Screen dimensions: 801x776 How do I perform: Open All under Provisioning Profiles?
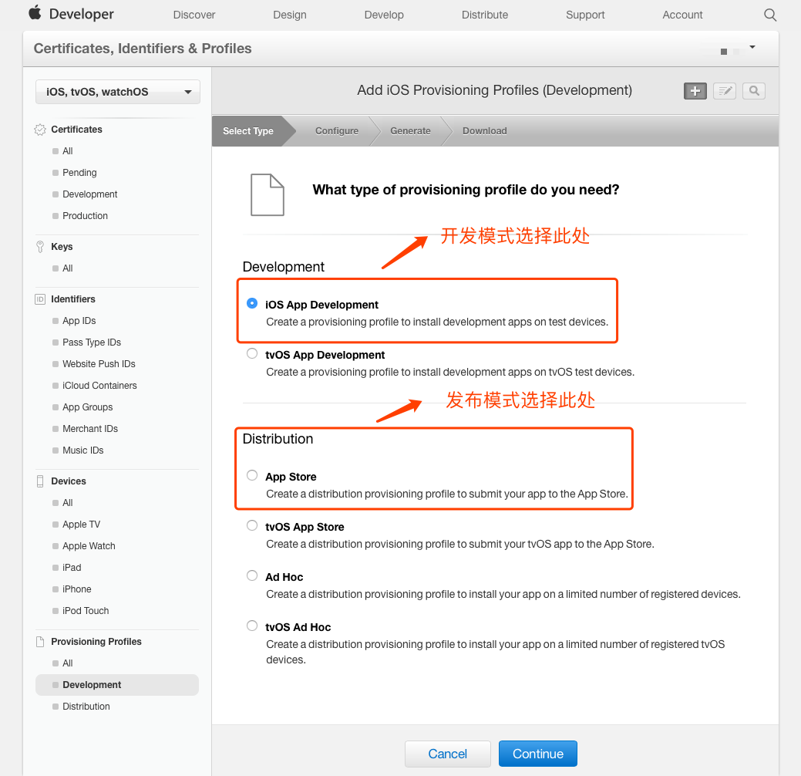click(x=67, y=663)
